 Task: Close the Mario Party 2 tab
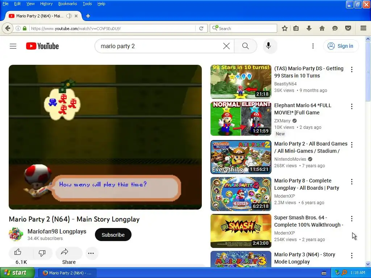76,16
